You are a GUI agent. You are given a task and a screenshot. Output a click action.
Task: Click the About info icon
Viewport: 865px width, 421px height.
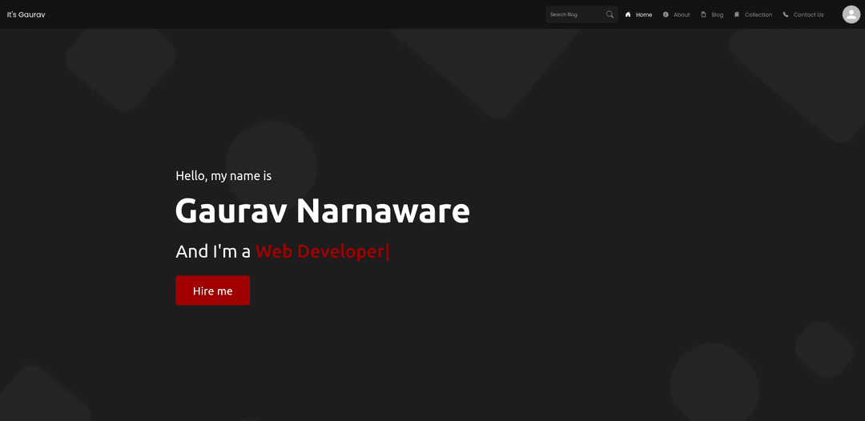point(666,15)
